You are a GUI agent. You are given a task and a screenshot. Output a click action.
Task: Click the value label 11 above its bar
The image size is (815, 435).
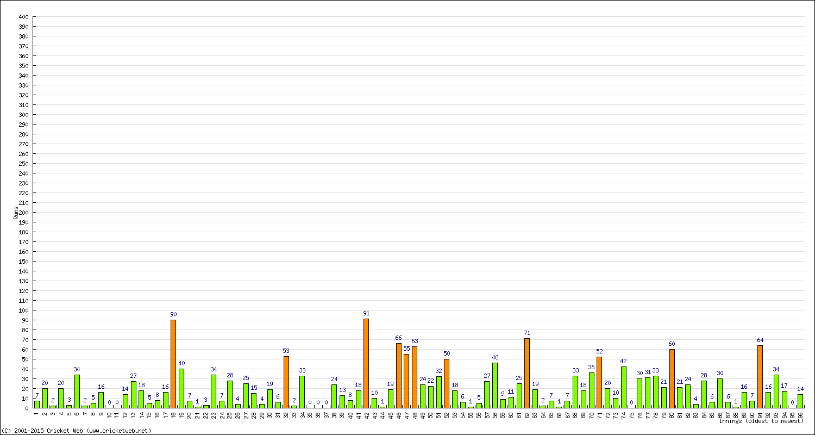(511, 391)
